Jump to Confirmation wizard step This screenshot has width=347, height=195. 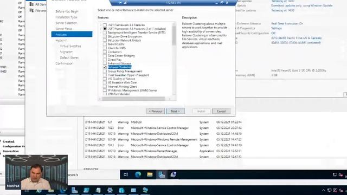[64, 63]
